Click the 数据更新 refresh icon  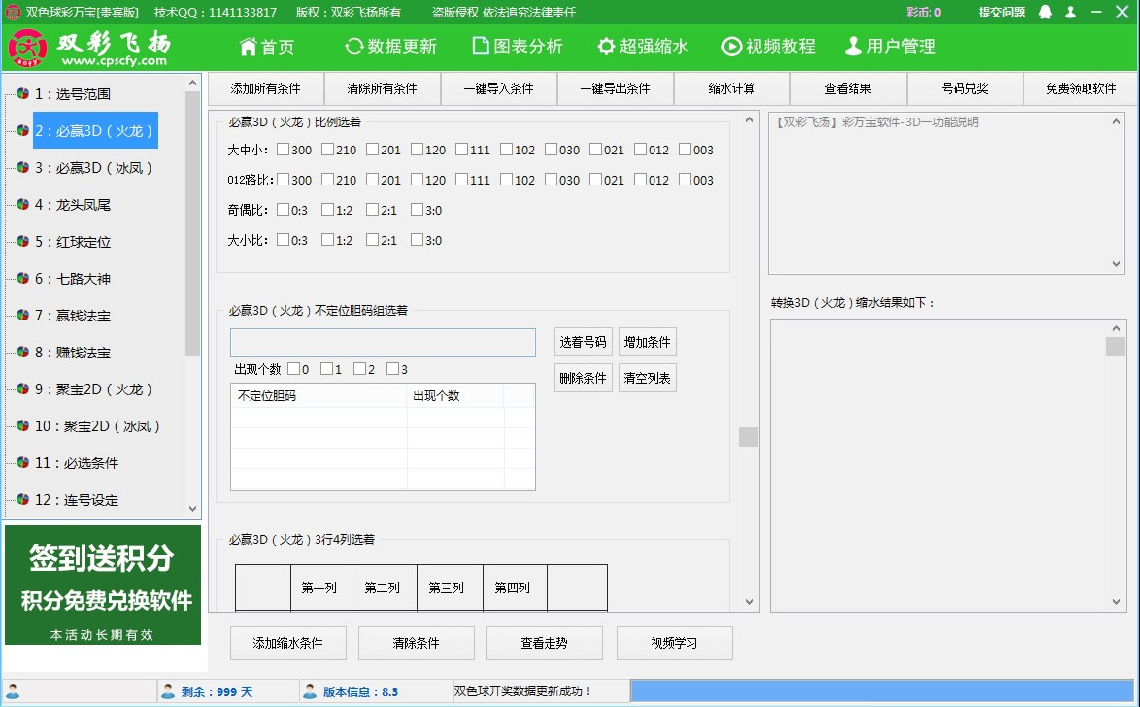(x=355, y=46)
